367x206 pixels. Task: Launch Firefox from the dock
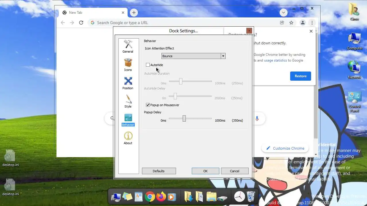(x=161, y=197)
